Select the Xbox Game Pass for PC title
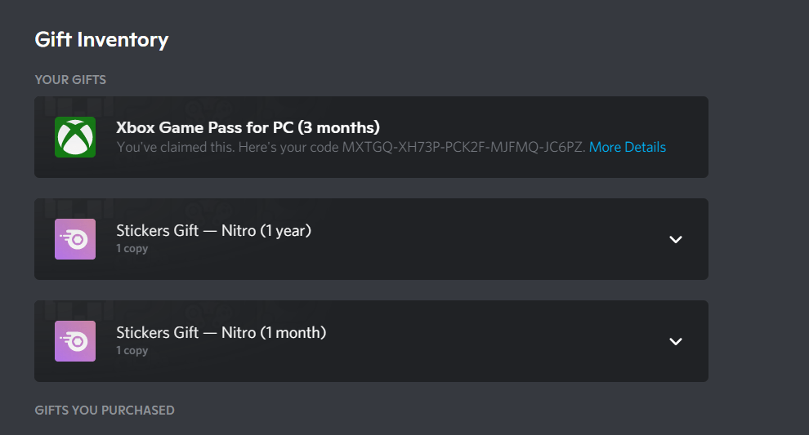This screenshot has width=809, height=435. pyautogui.click(x=204, y=127)
